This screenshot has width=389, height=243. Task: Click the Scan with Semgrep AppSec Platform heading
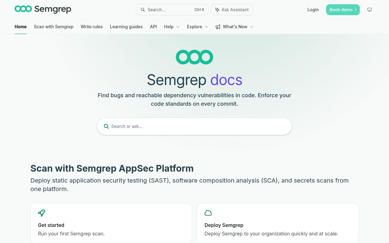(112, 168)
